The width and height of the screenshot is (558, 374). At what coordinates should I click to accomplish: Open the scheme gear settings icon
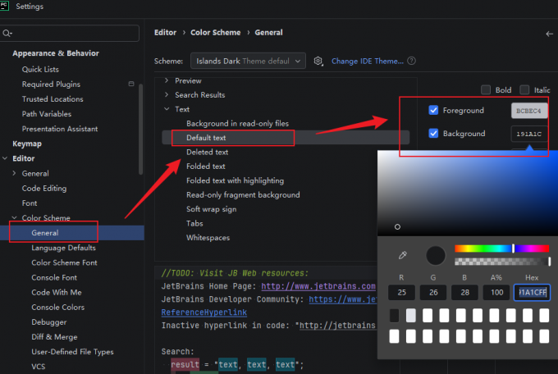[x=318, y=62]
